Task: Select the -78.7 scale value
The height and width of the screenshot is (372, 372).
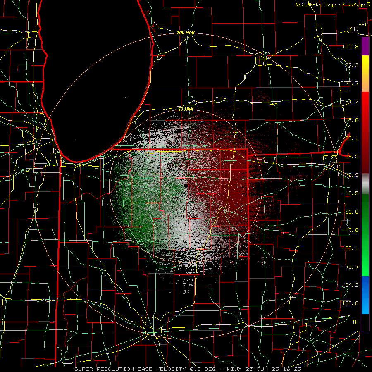Action: 350,267
